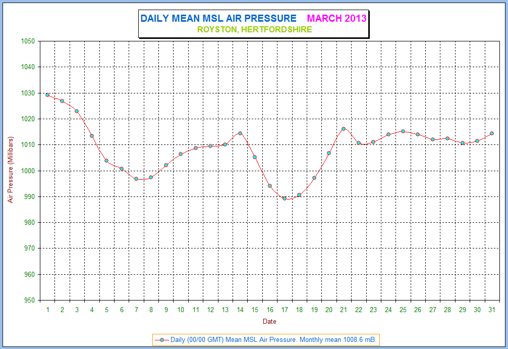508x349 pixels.
Task: Click the x-axis date label 7
Action: click(136, 310)
